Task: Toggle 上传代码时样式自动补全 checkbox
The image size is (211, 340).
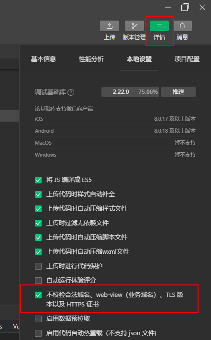Action: (x=38, y=194)
